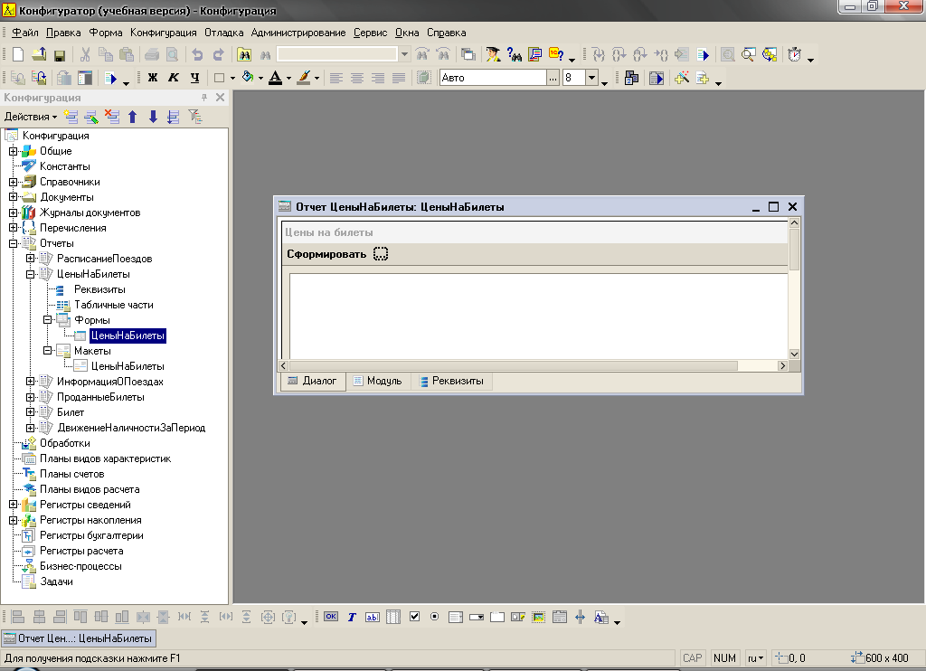Click the find binoculars icon
The height and width of the screenshot is (671, 926).
pos(244,55)
